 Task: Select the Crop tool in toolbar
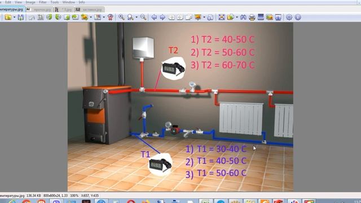(x=41, y=17)
